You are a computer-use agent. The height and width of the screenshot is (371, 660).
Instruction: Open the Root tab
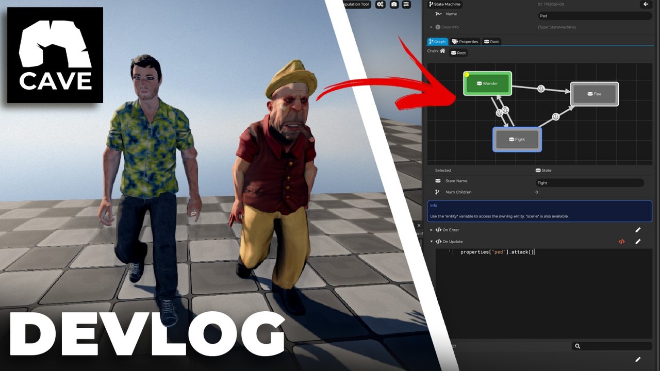point(491,41)
